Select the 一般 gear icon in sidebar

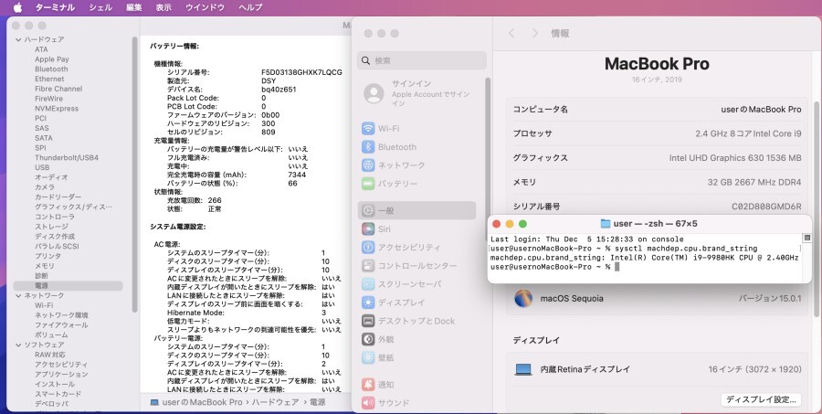coord(368,210)
